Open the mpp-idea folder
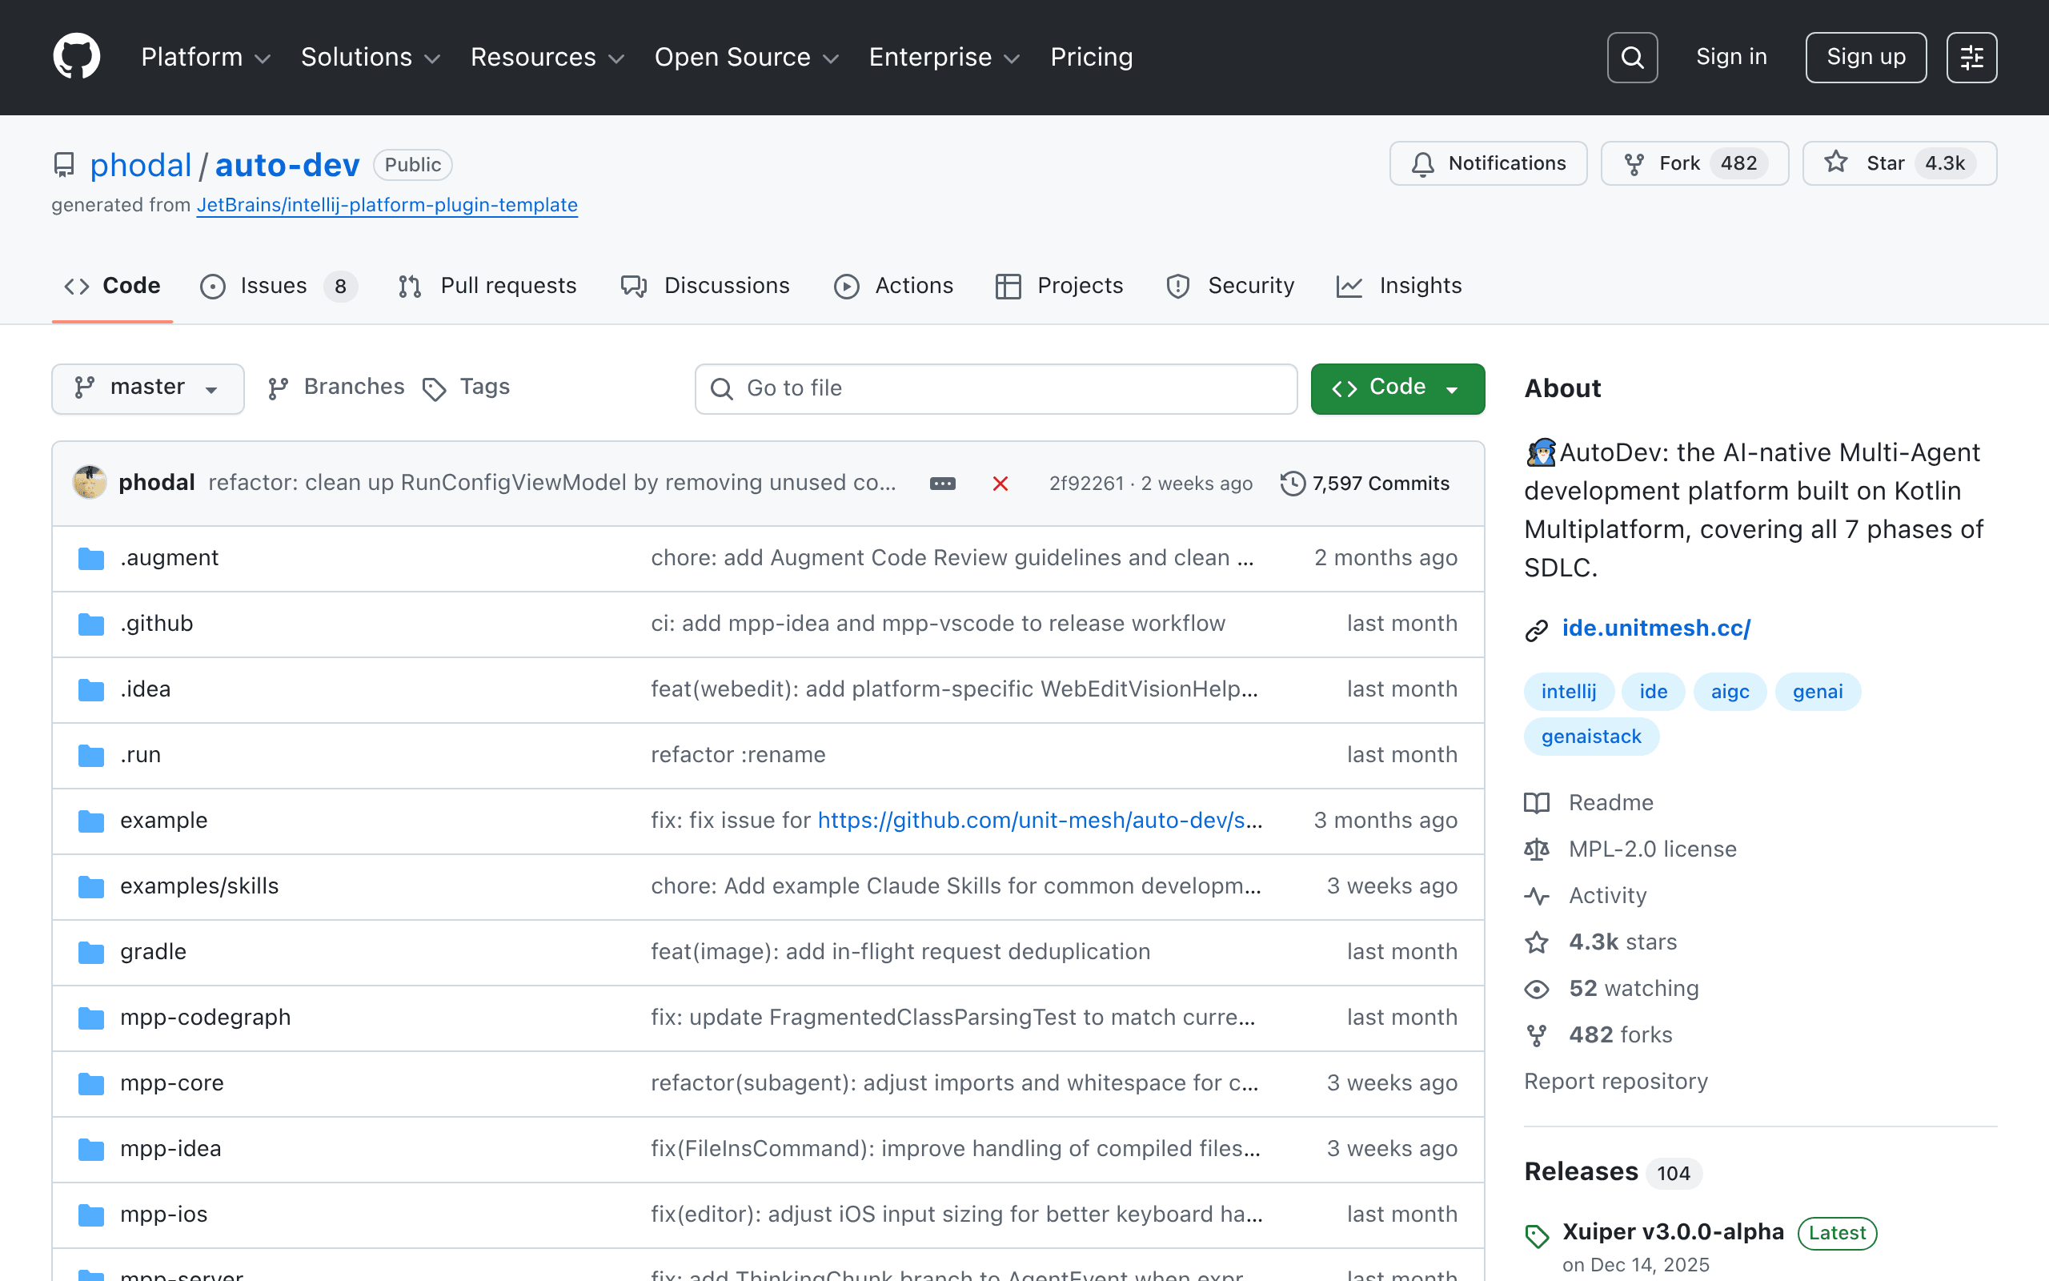2049x1281 pixels. tap(170, 1149)
